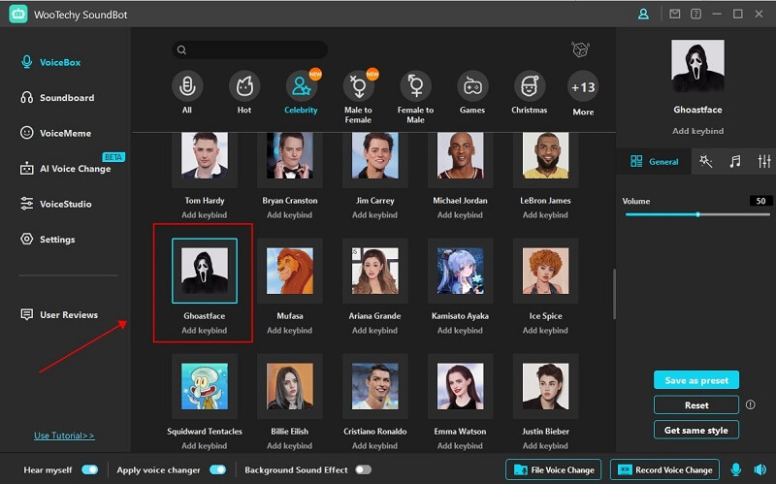
Task: Click the Save as preset button
Action: click(696, 380)
